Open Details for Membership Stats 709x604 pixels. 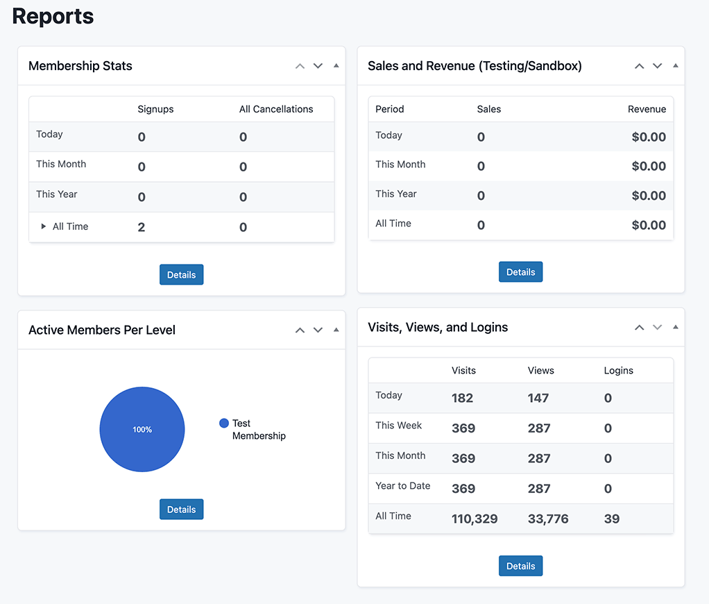tap(181, 274)
